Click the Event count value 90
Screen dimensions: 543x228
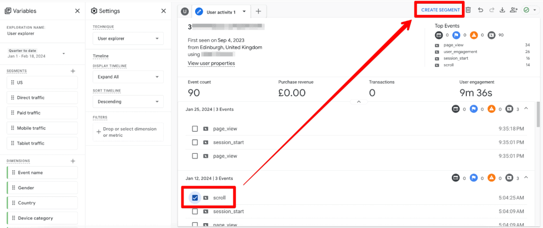[194, 92]
